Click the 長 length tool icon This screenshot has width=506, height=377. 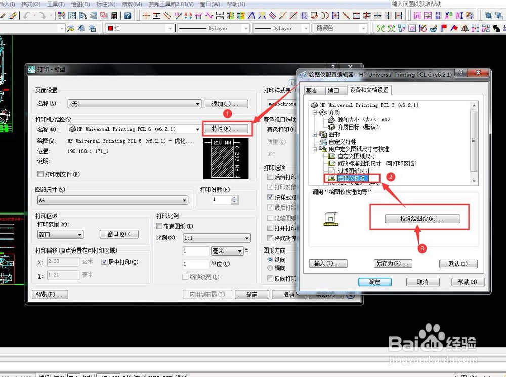(304, 16)
